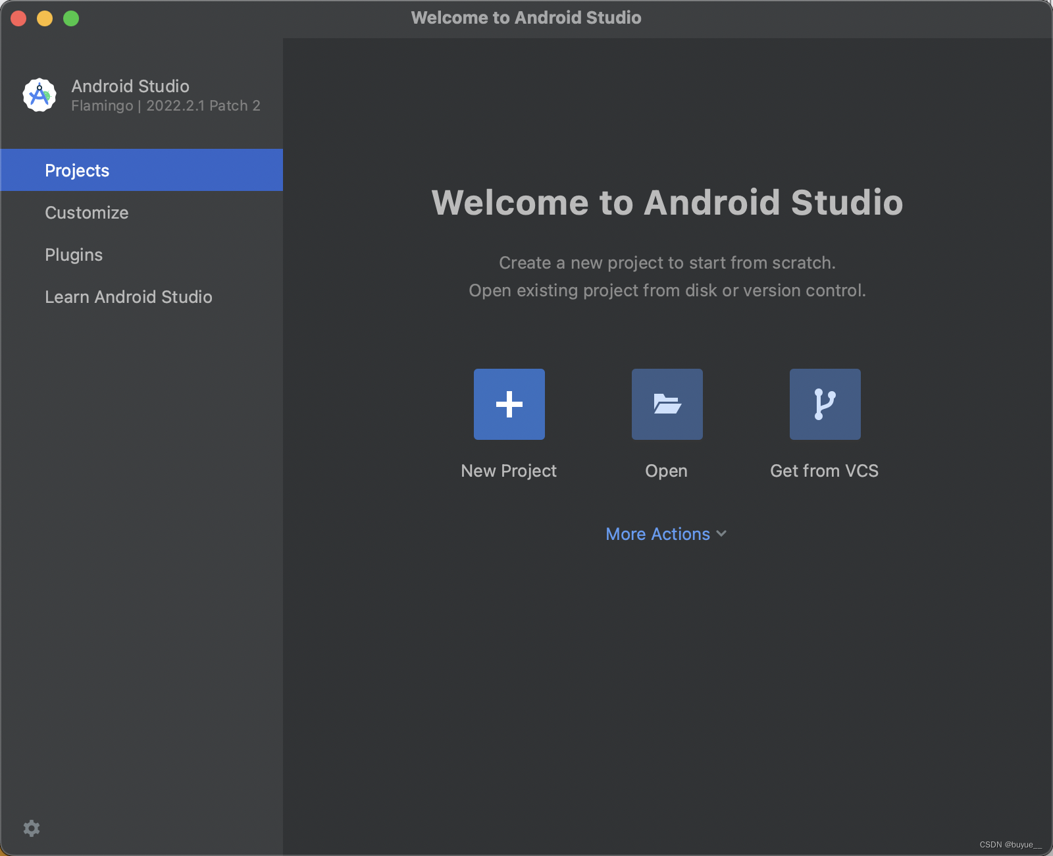Open the Plugins tab
1053x856 pixels.
pos(141,255)
